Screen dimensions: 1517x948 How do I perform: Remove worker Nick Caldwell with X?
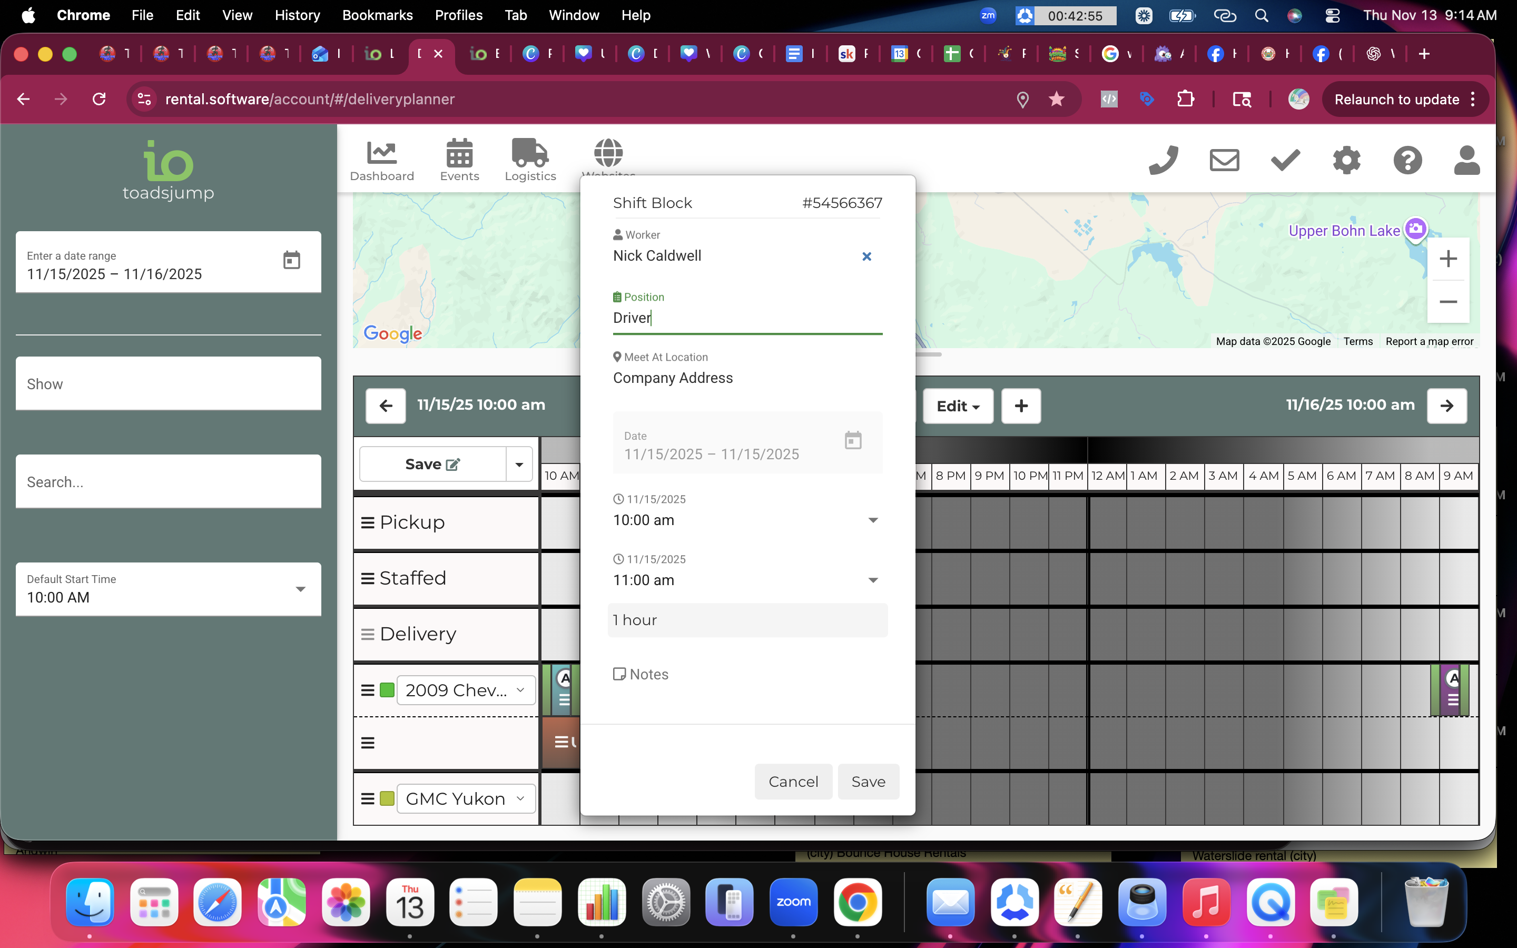tap(866, 256)
